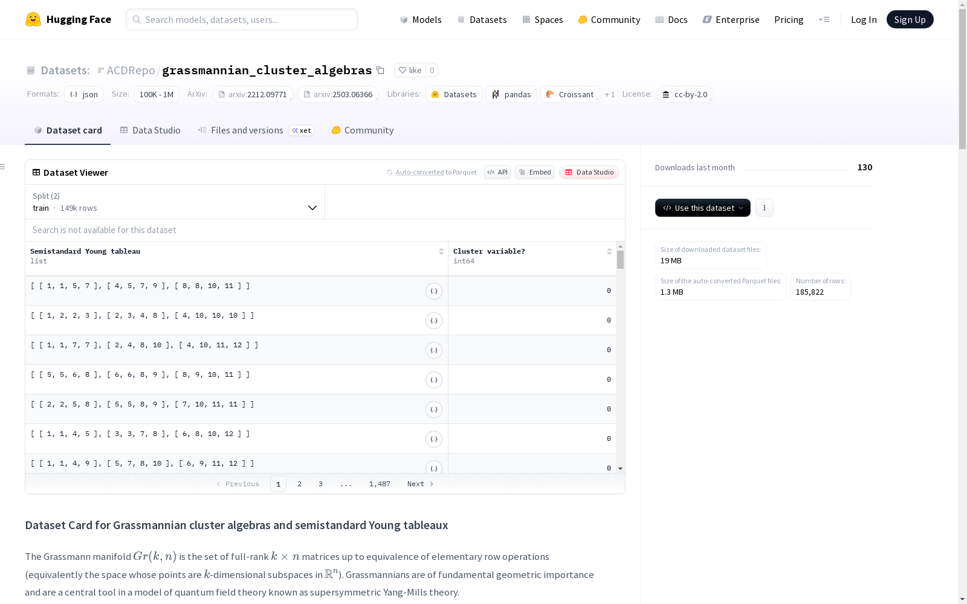
Task: Click the Previous page button
Action: (238, 484)
